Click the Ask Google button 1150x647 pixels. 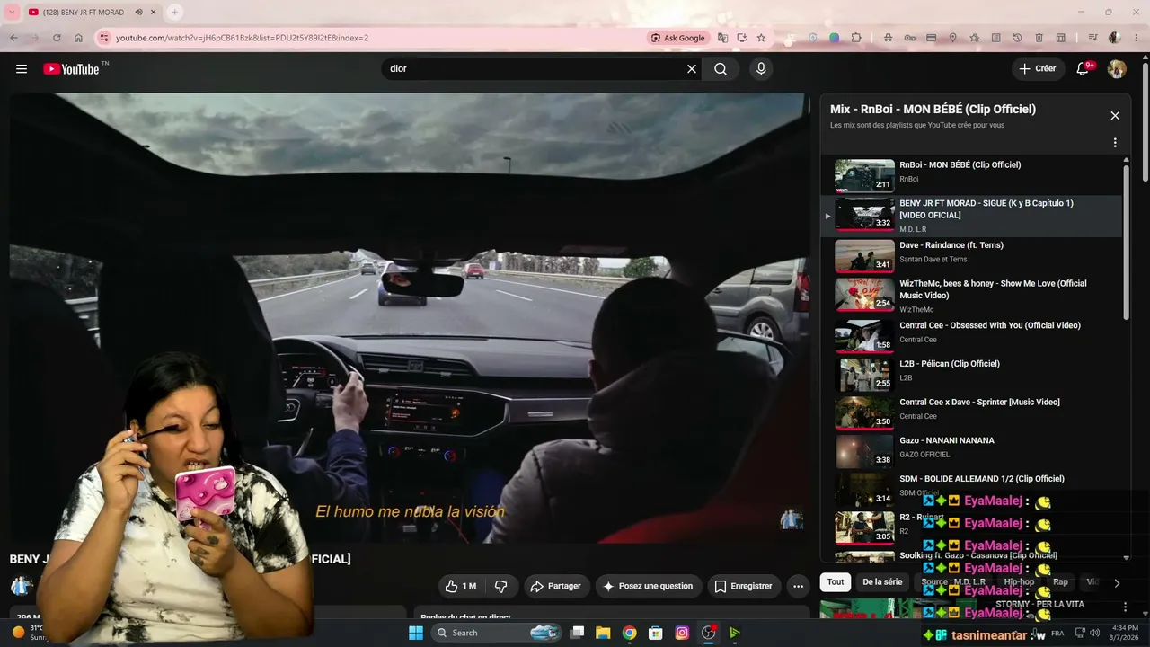[x=679, y=38]
